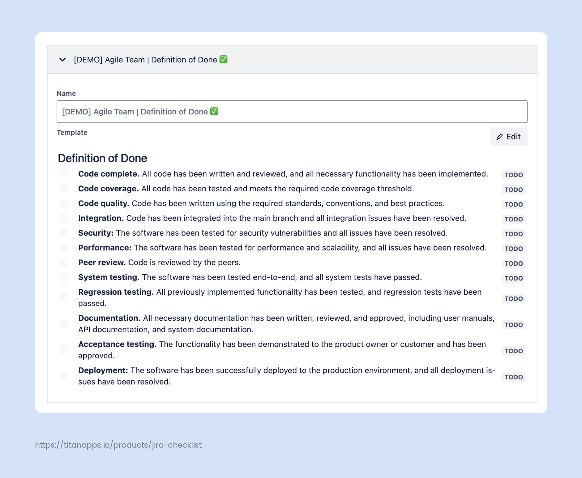Check the Peer review checkbox
Viewport: 582px width, 478px height.
point(63,263)
